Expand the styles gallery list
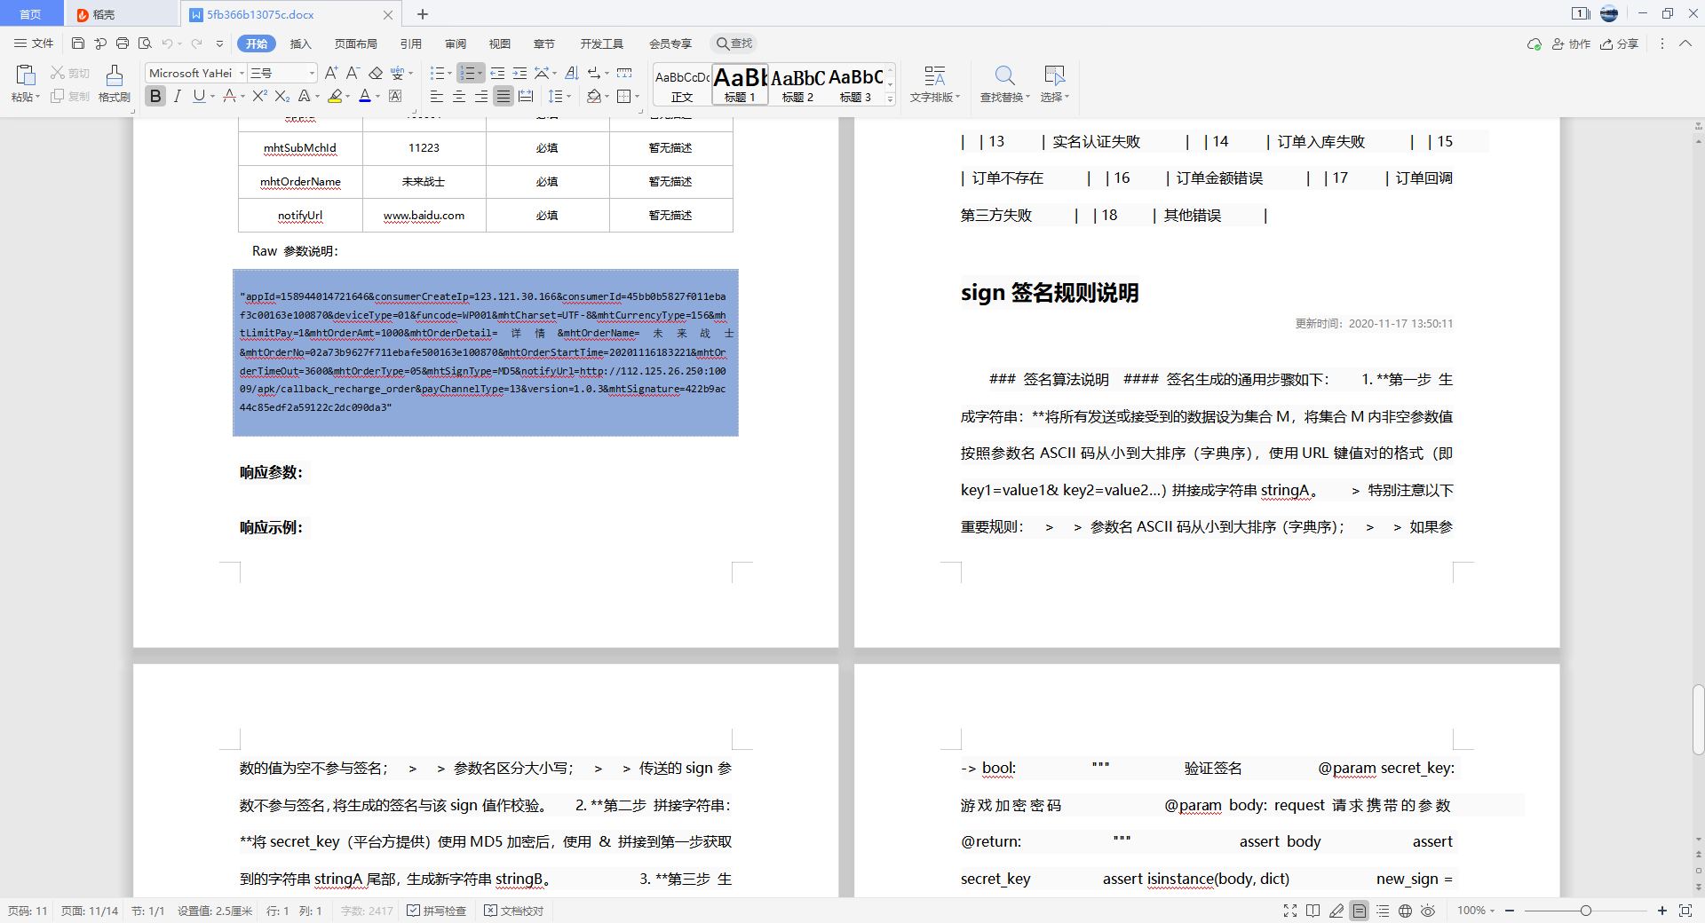 click(x=891, y=99)
